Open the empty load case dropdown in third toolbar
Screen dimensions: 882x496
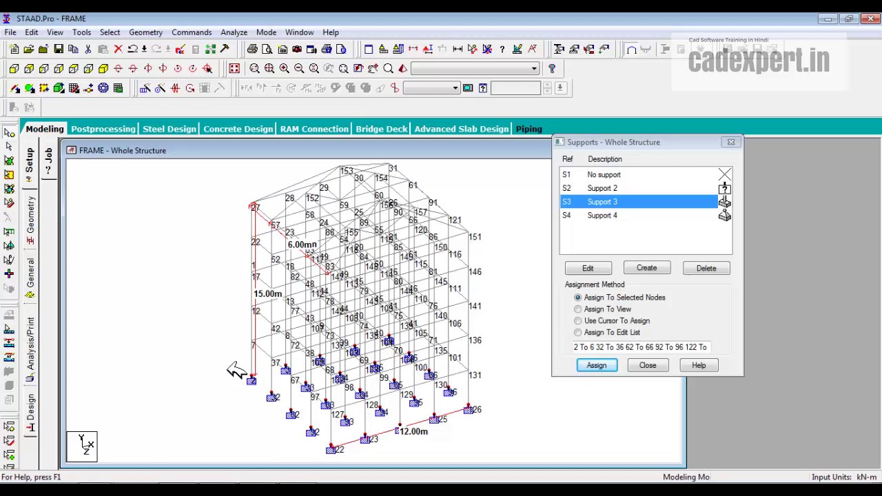(431, 88)
